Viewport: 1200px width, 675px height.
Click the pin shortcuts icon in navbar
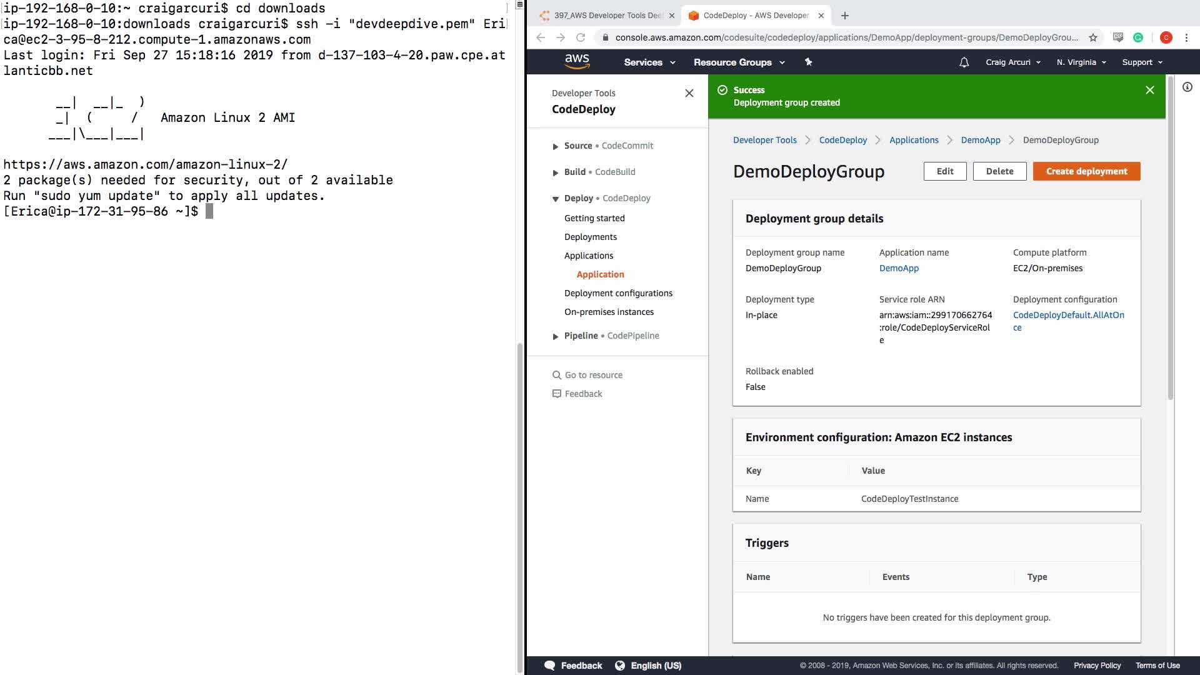point(808,62)
